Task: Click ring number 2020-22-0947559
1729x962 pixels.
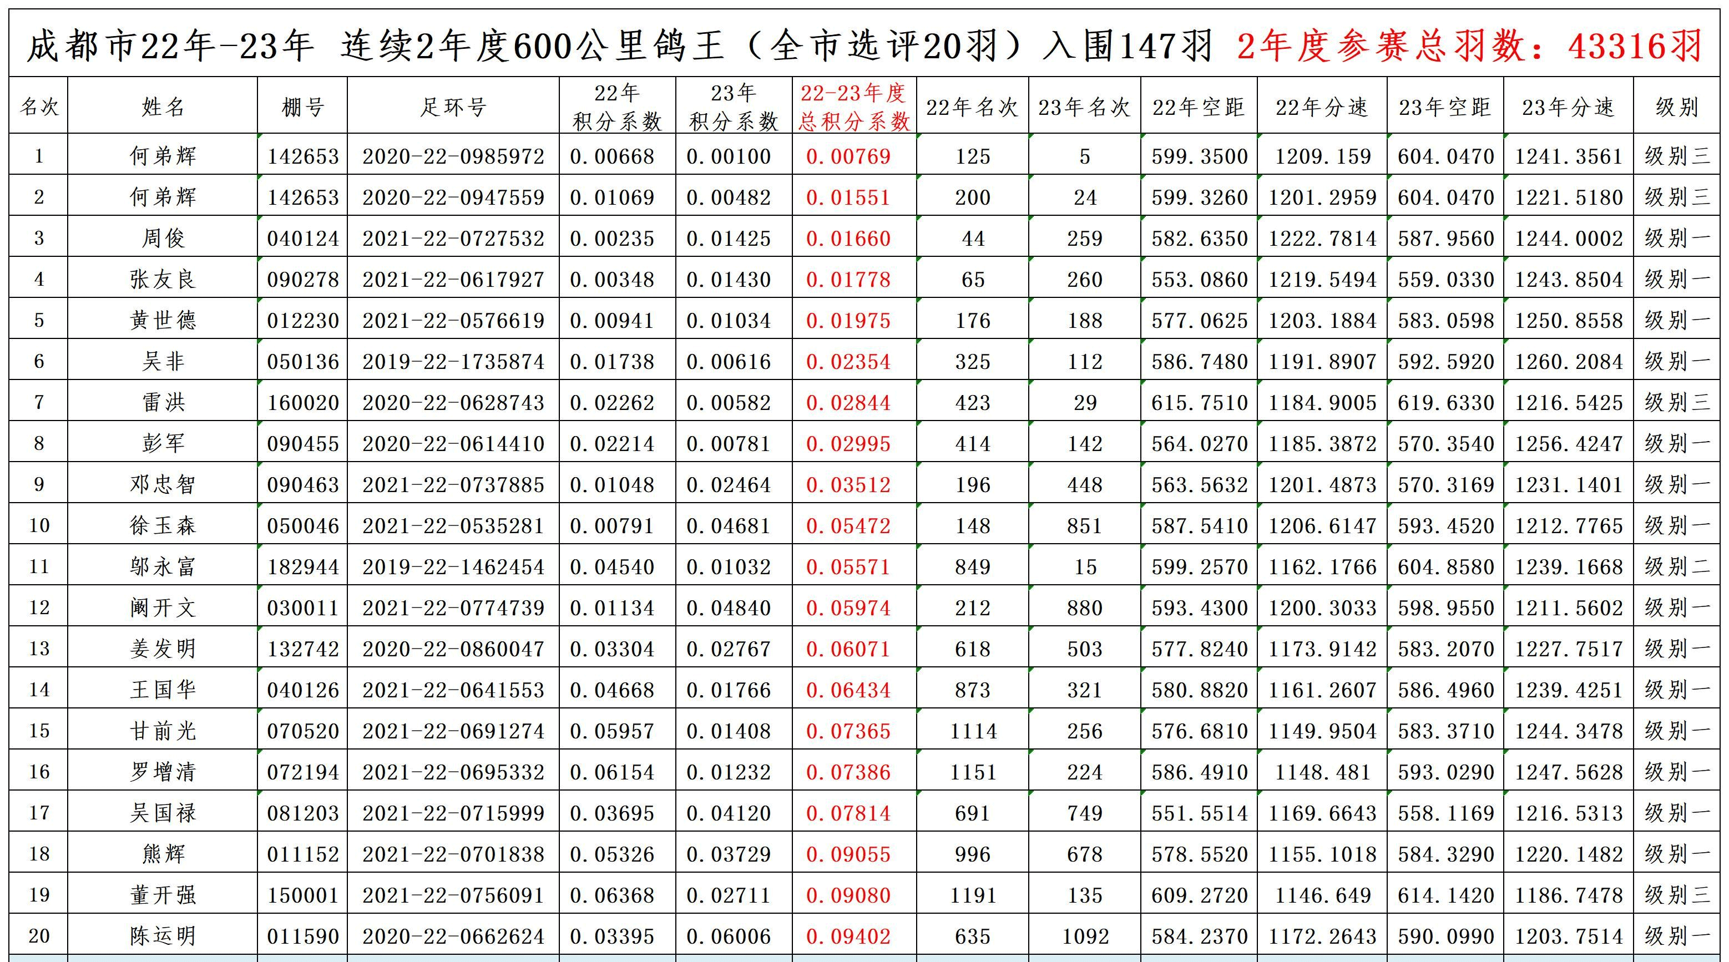Action: 453,198
